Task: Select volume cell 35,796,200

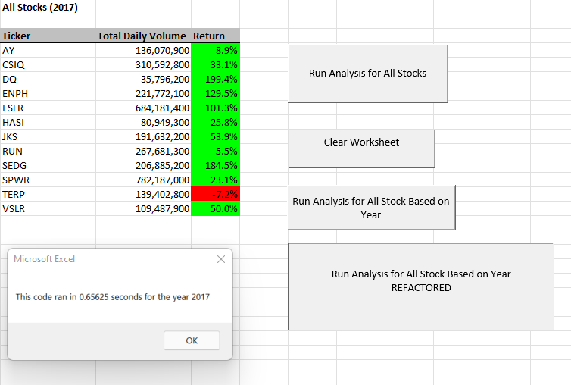Action: pyautogui.click(x=143, y=79)
